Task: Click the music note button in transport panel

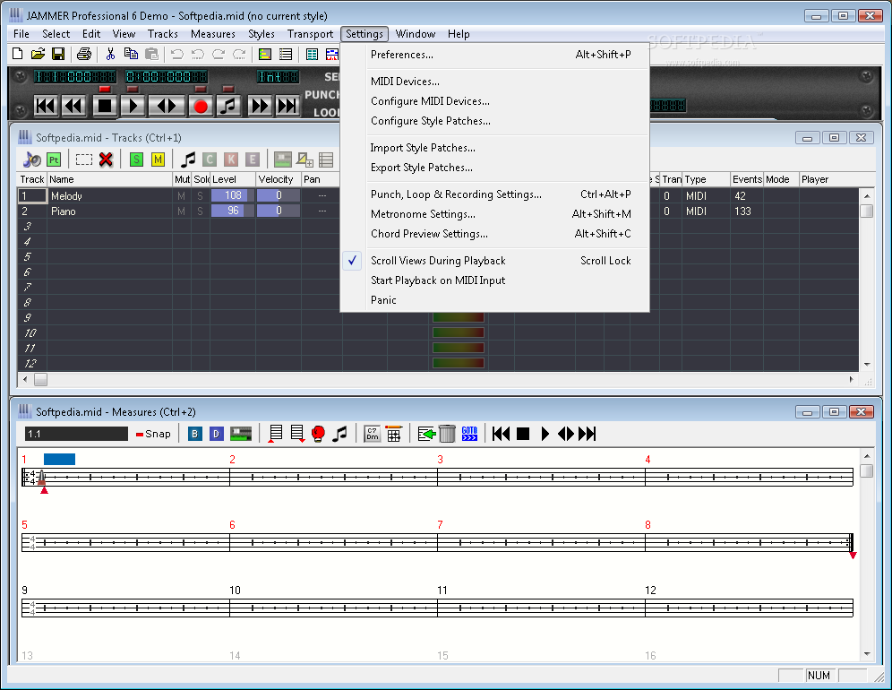Action: tap(228, 106)
